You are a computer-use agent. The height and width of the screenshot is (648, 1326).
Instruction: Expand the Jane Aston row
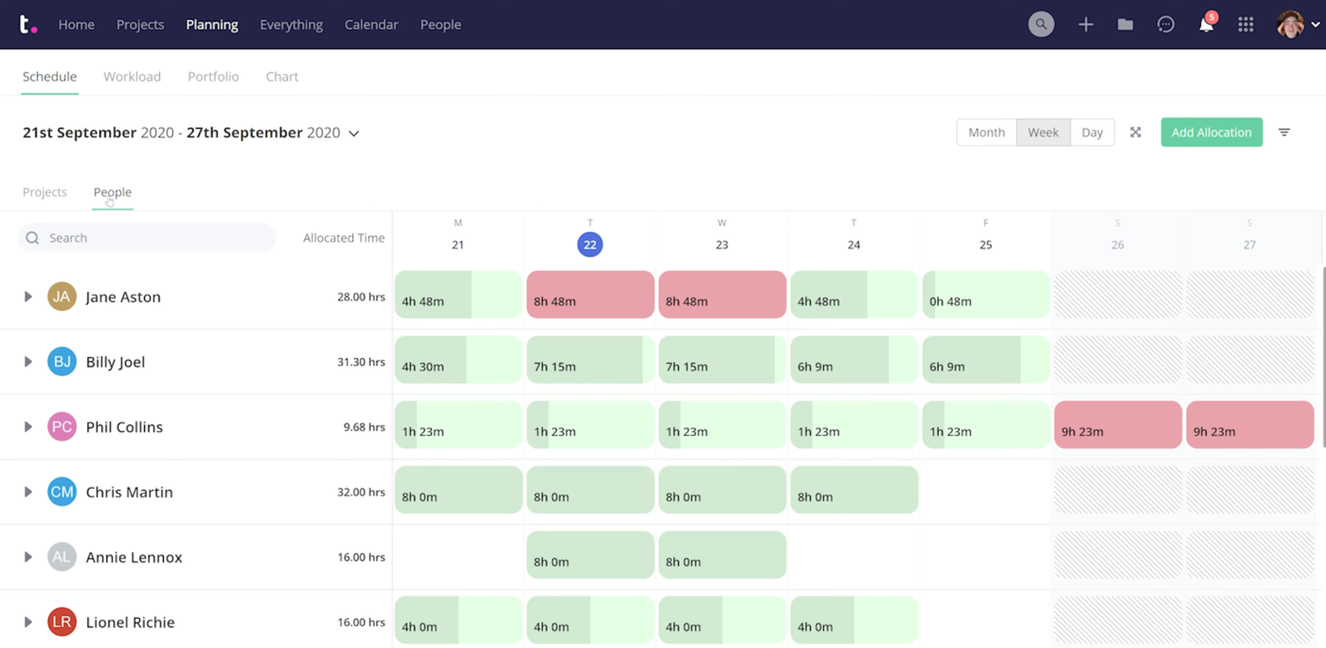tap(28, 297)
